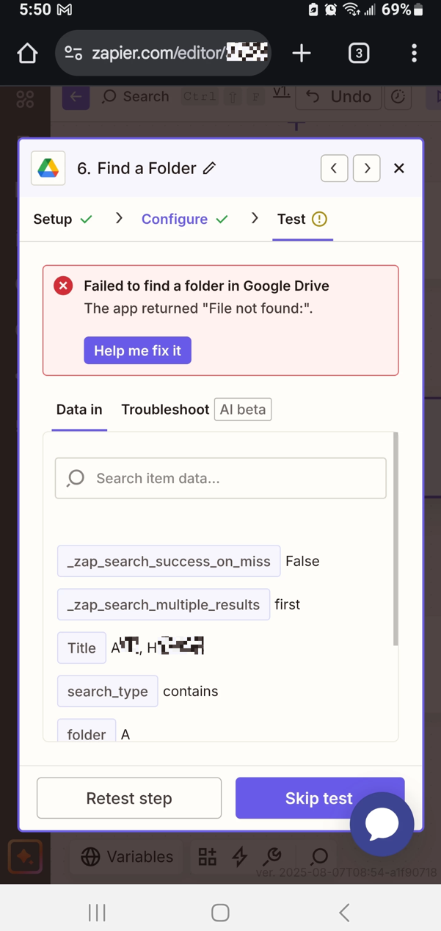Click the data panel vertical scrollbar
Image resolution: width=441 pixels, height=931 pixels.
point(396,540)
